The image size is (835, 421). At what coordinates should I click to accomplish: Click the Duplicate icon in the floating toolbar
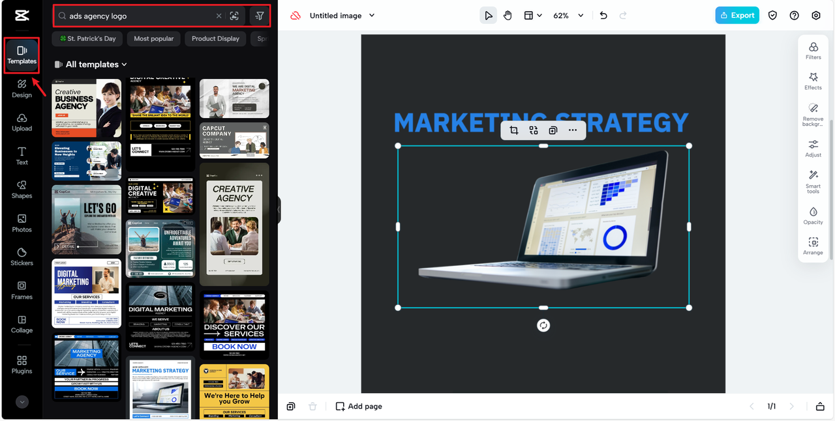[x=553, y=130]
